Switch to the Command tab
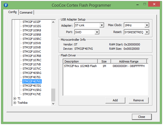The height and width of the screenshot is (125, 163). (26, 12)
